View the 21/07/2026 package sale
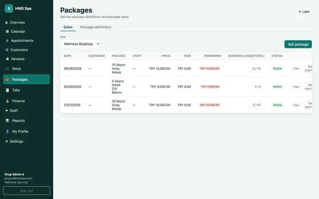 [296, 105]
